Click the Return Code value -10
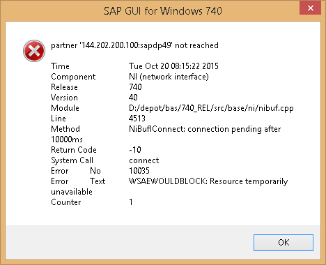Image resolution: width=326 pixels, height=265 pixels. pos(135,150)
